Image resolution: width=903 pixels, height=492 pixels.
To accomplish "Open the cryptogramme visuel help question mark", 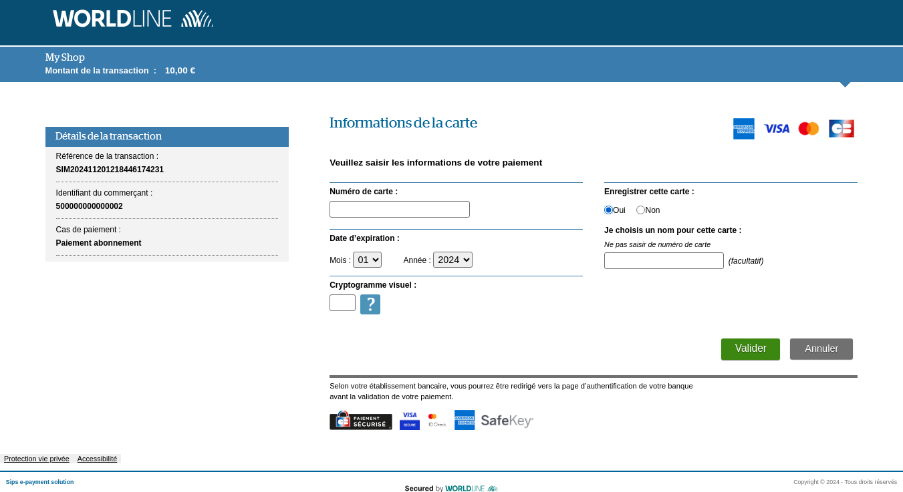I will (370, 304).
